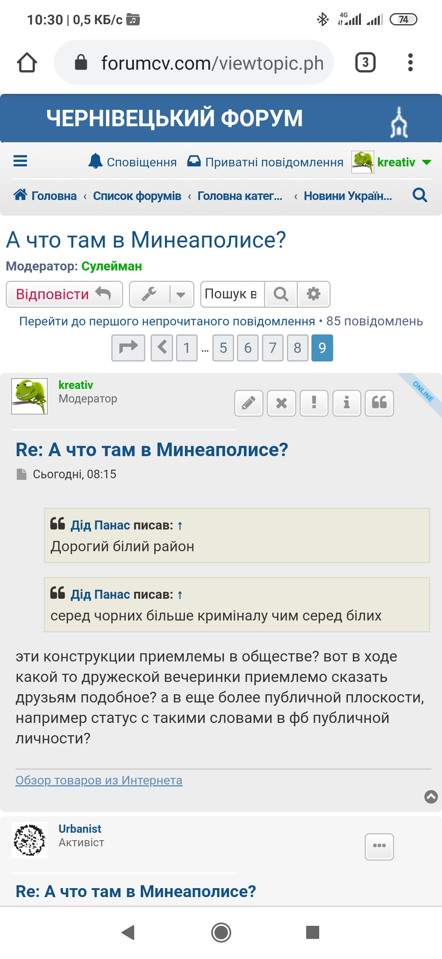442x959 pixels.
Task: Delete the post with X icon
Action: pyautogui.click(x=281, y=403)
